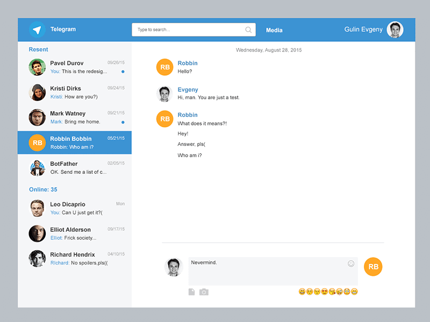Open the Kristi Dirks conversation
The width and height of the screenshot is (430, 322).
click(75, 92)
